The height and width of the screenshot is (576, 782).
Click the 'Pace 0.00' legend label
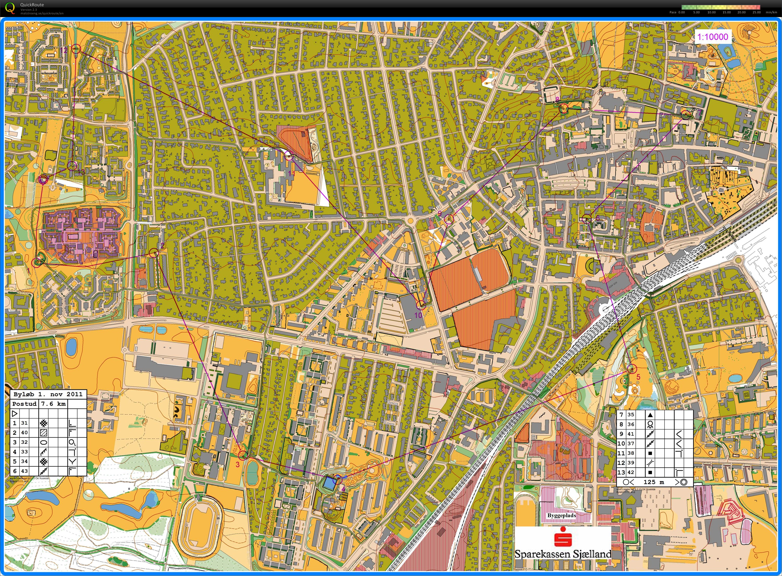677,12
